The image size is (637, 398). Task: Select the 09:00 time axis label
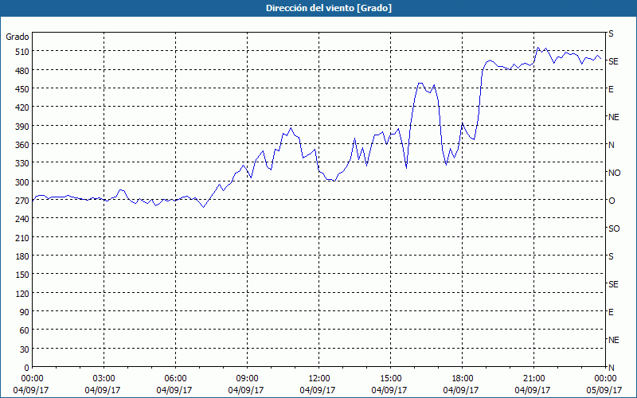click(247, 379)
